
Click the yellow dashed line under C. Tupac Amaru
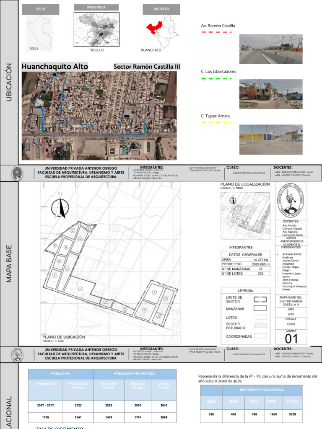[216, 122]
